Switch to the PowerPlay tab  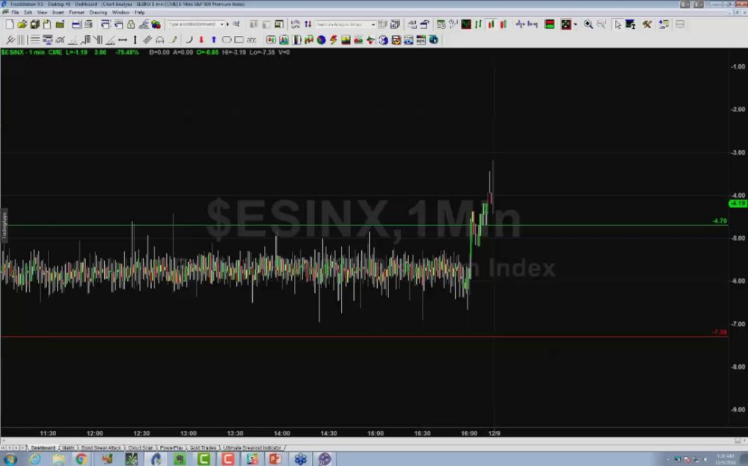point(171,448)
